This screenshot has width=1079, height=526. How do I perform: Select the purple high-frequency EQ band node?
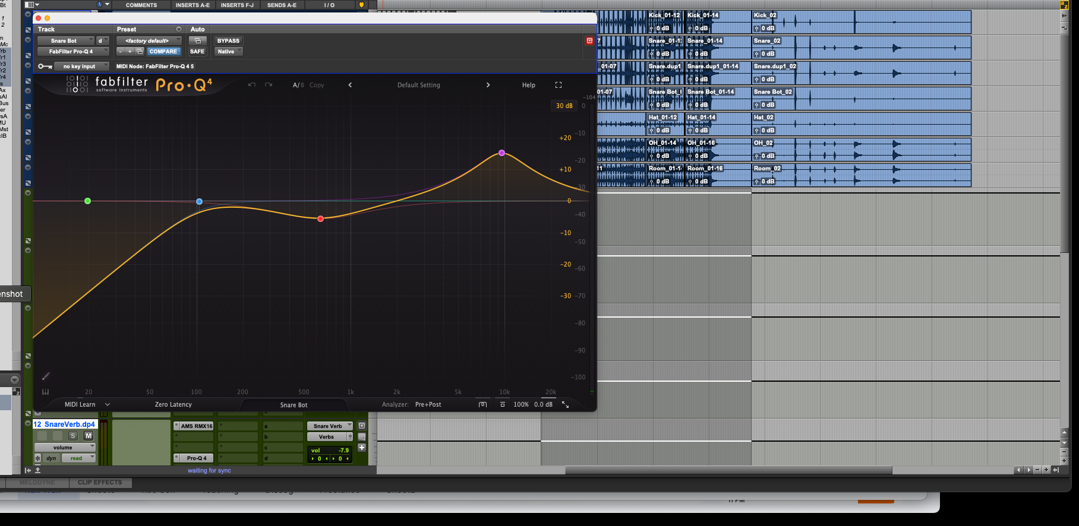(502, 153)
